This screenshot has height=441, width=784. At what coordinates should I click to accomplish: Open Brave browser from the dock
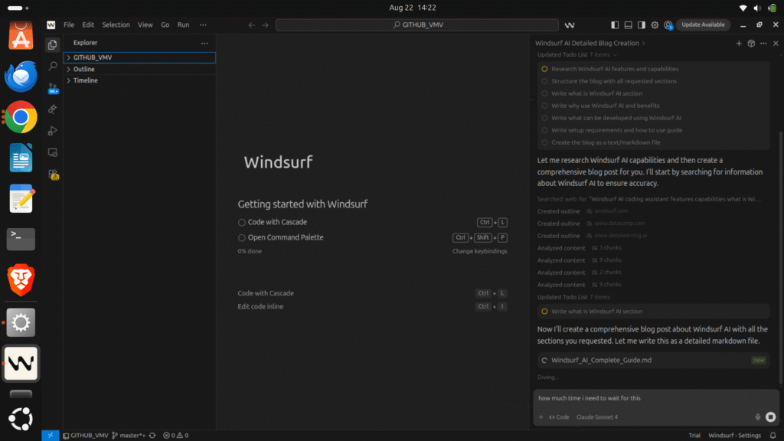(x=21, y=280)
